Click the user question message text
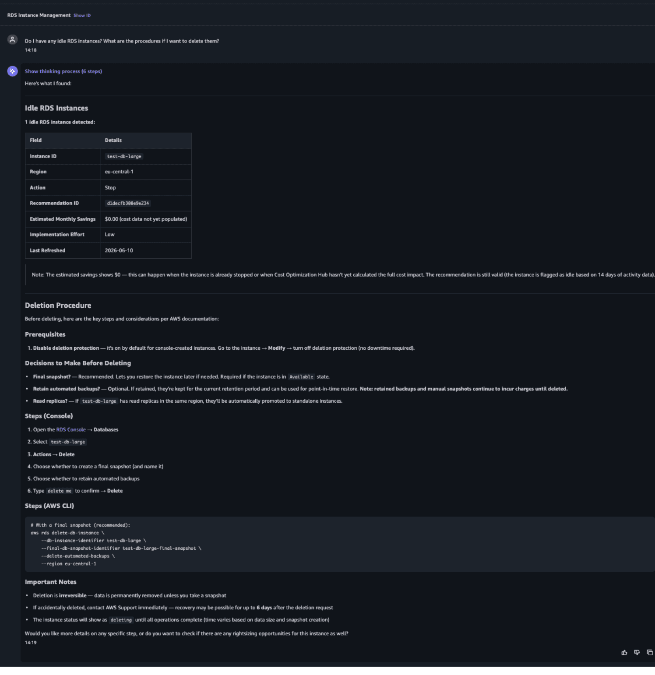The width and height of the screenshot is (655, 675). coord(122,41)
